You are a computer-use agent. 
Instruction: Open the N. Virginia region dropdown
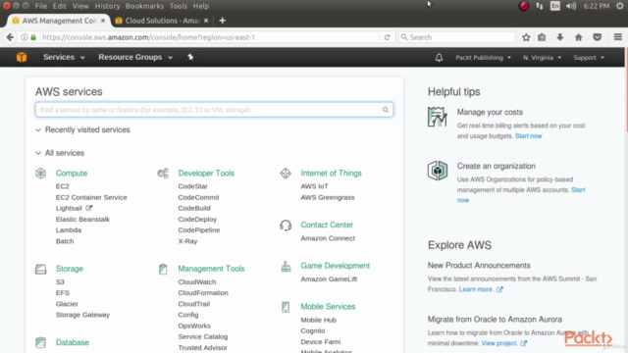542,58
